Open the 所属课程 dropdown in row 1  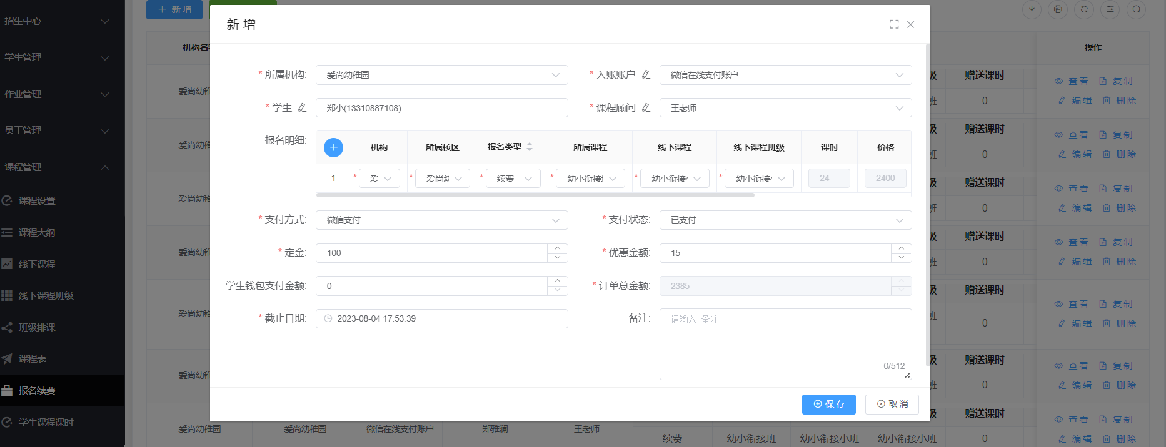590,179
